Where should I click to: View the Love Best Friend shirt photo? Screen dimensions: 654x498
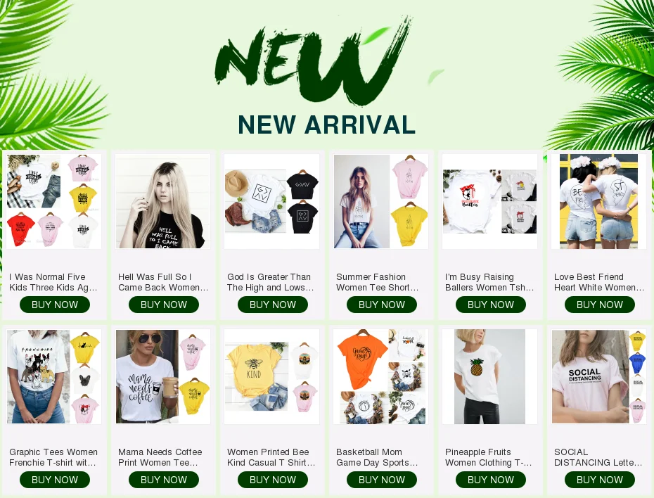(x=599, y=201)
